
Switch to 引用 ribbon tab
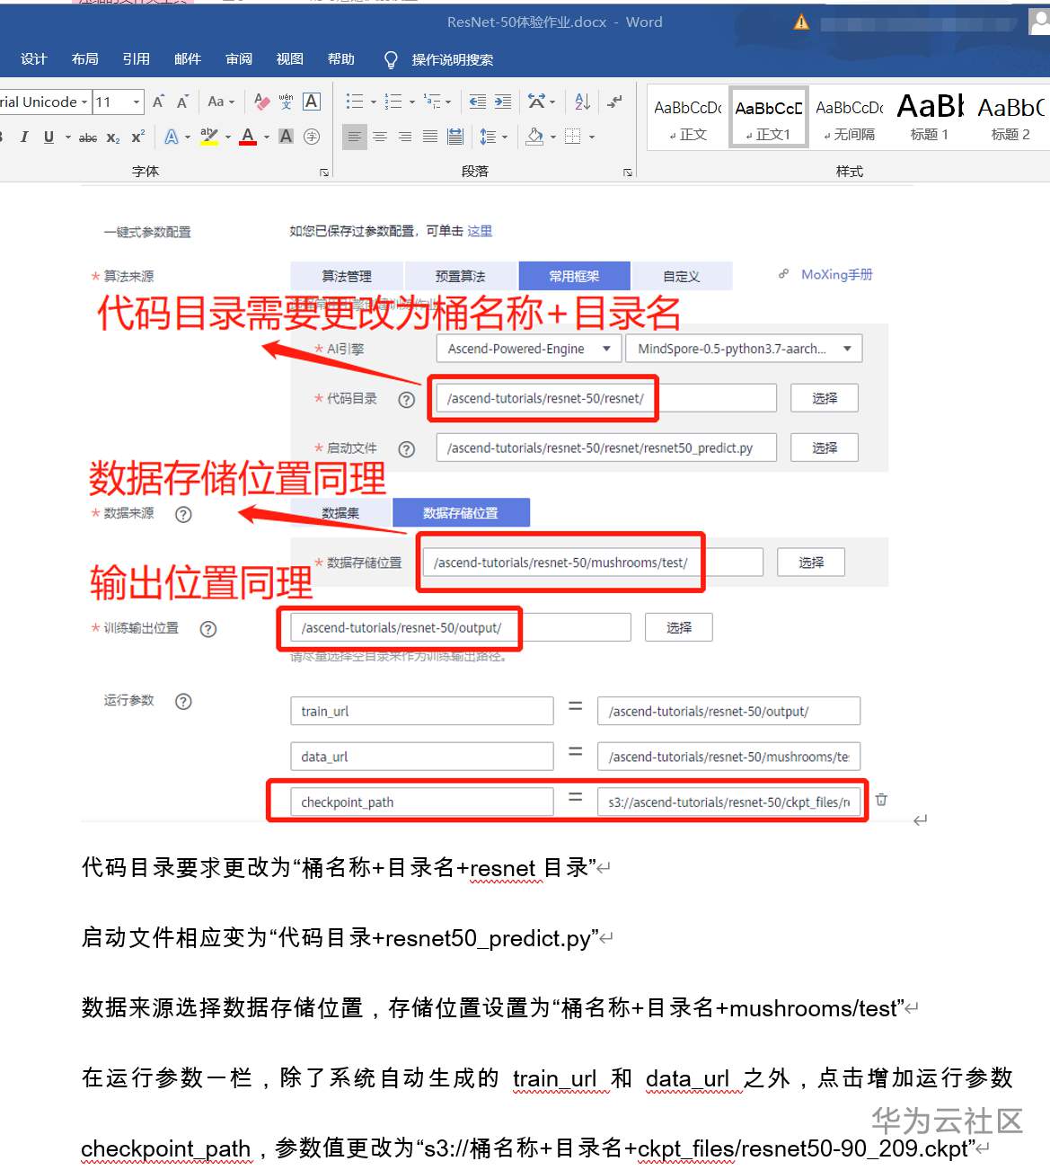point(137,59)
